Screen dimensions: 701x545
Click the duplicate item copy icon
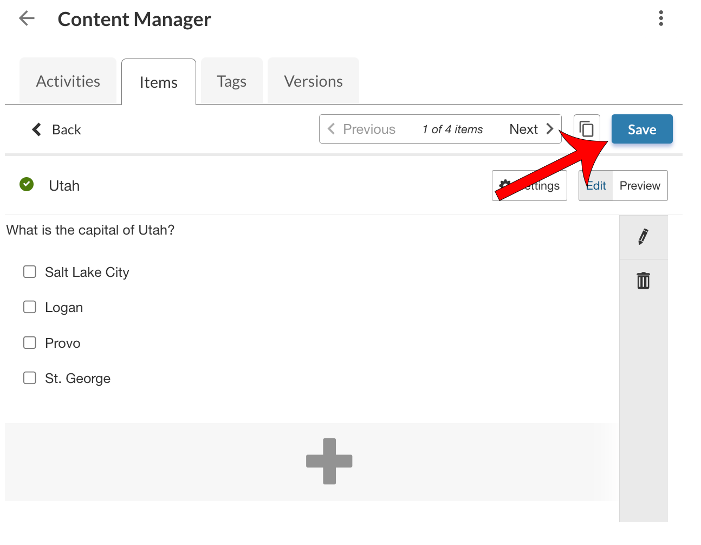point(586,129)
